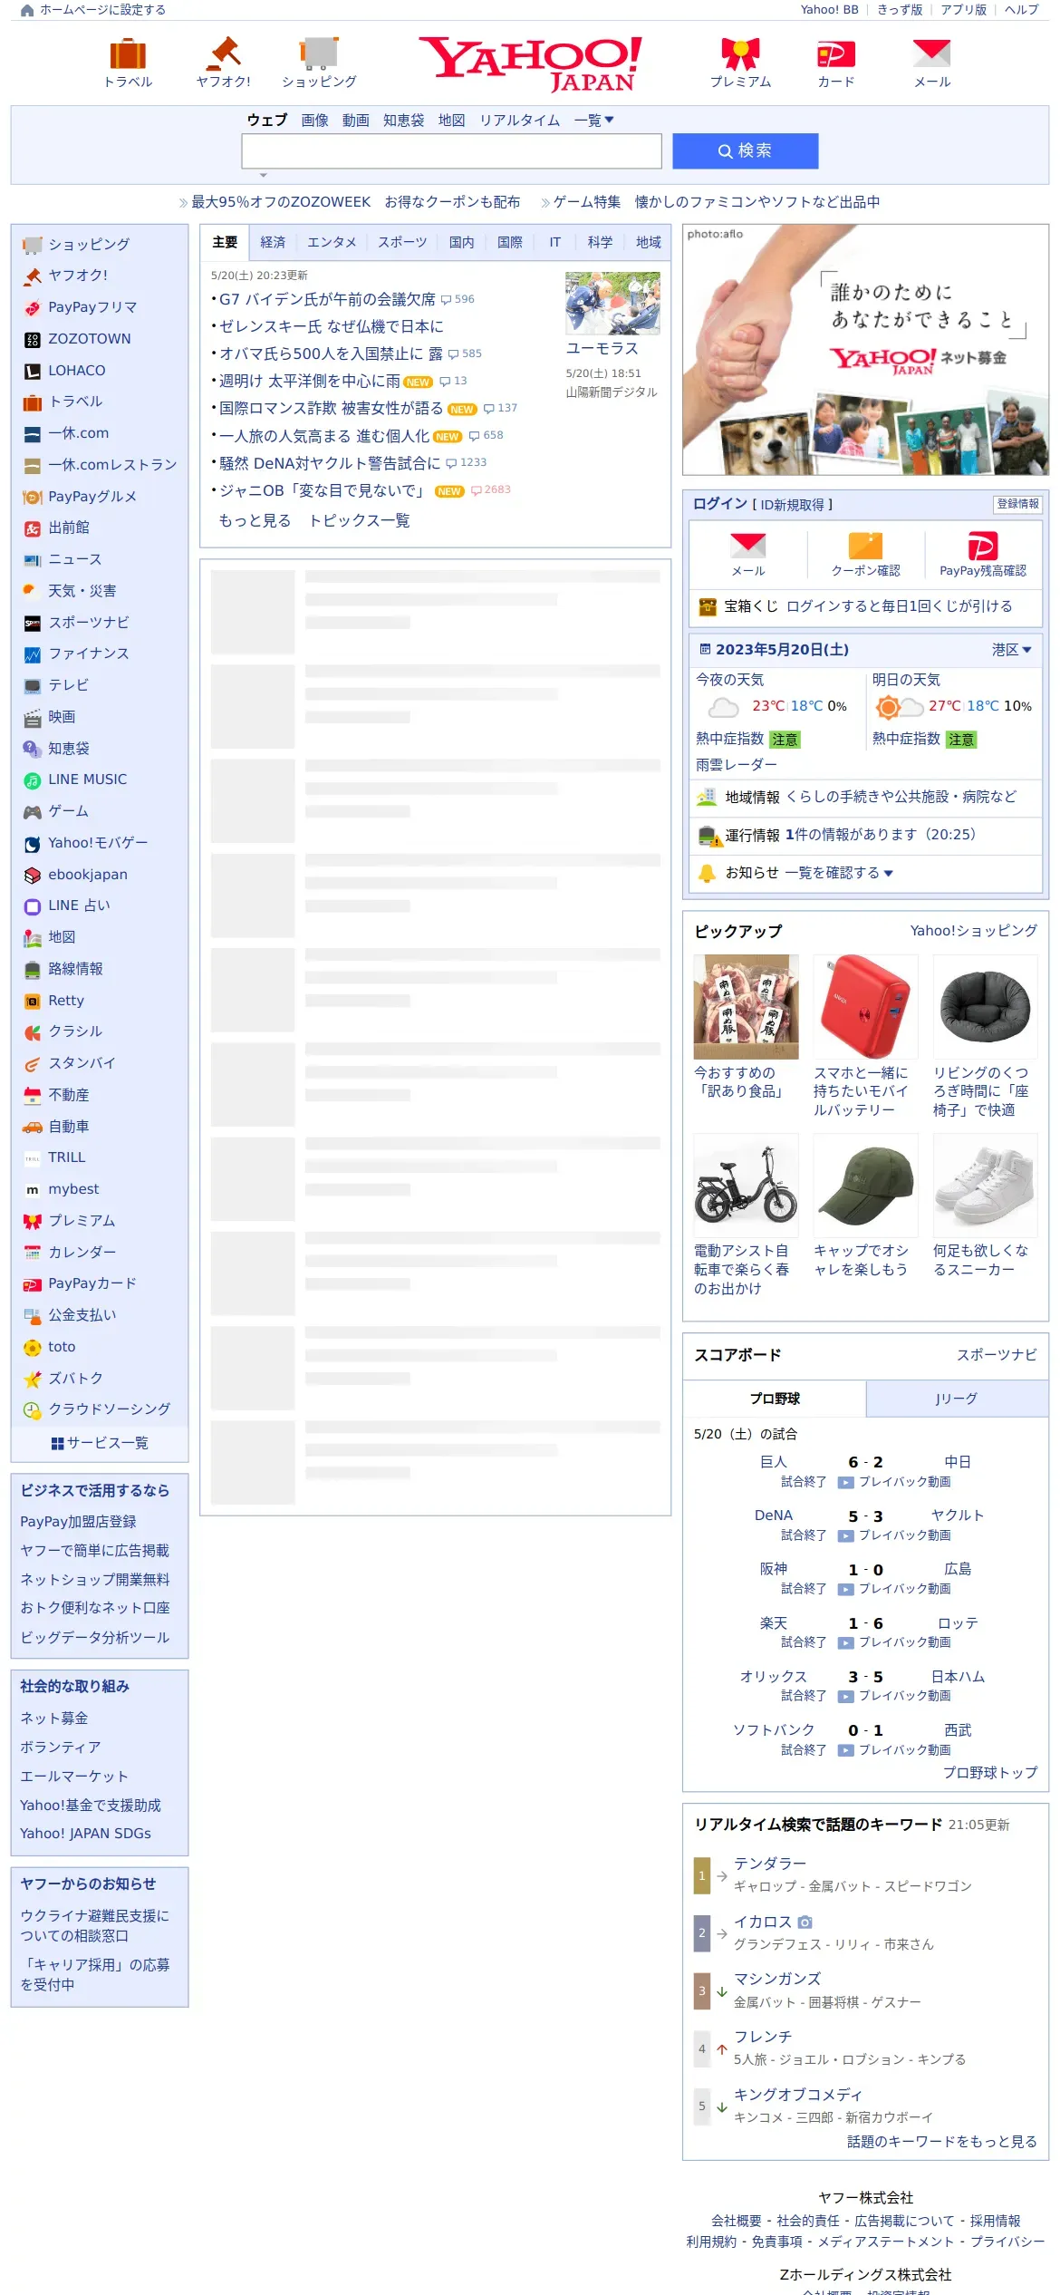1060x2295 pixels.
Task: Click the サービス一覧 link
Action: tap(100, 1443)
